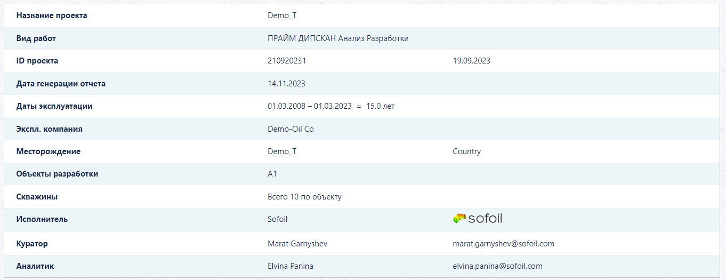The image size is (726, 280).
Task: Select curator name Marat Garnyshev
Action: pyautogui.click(x=297, y=244)
